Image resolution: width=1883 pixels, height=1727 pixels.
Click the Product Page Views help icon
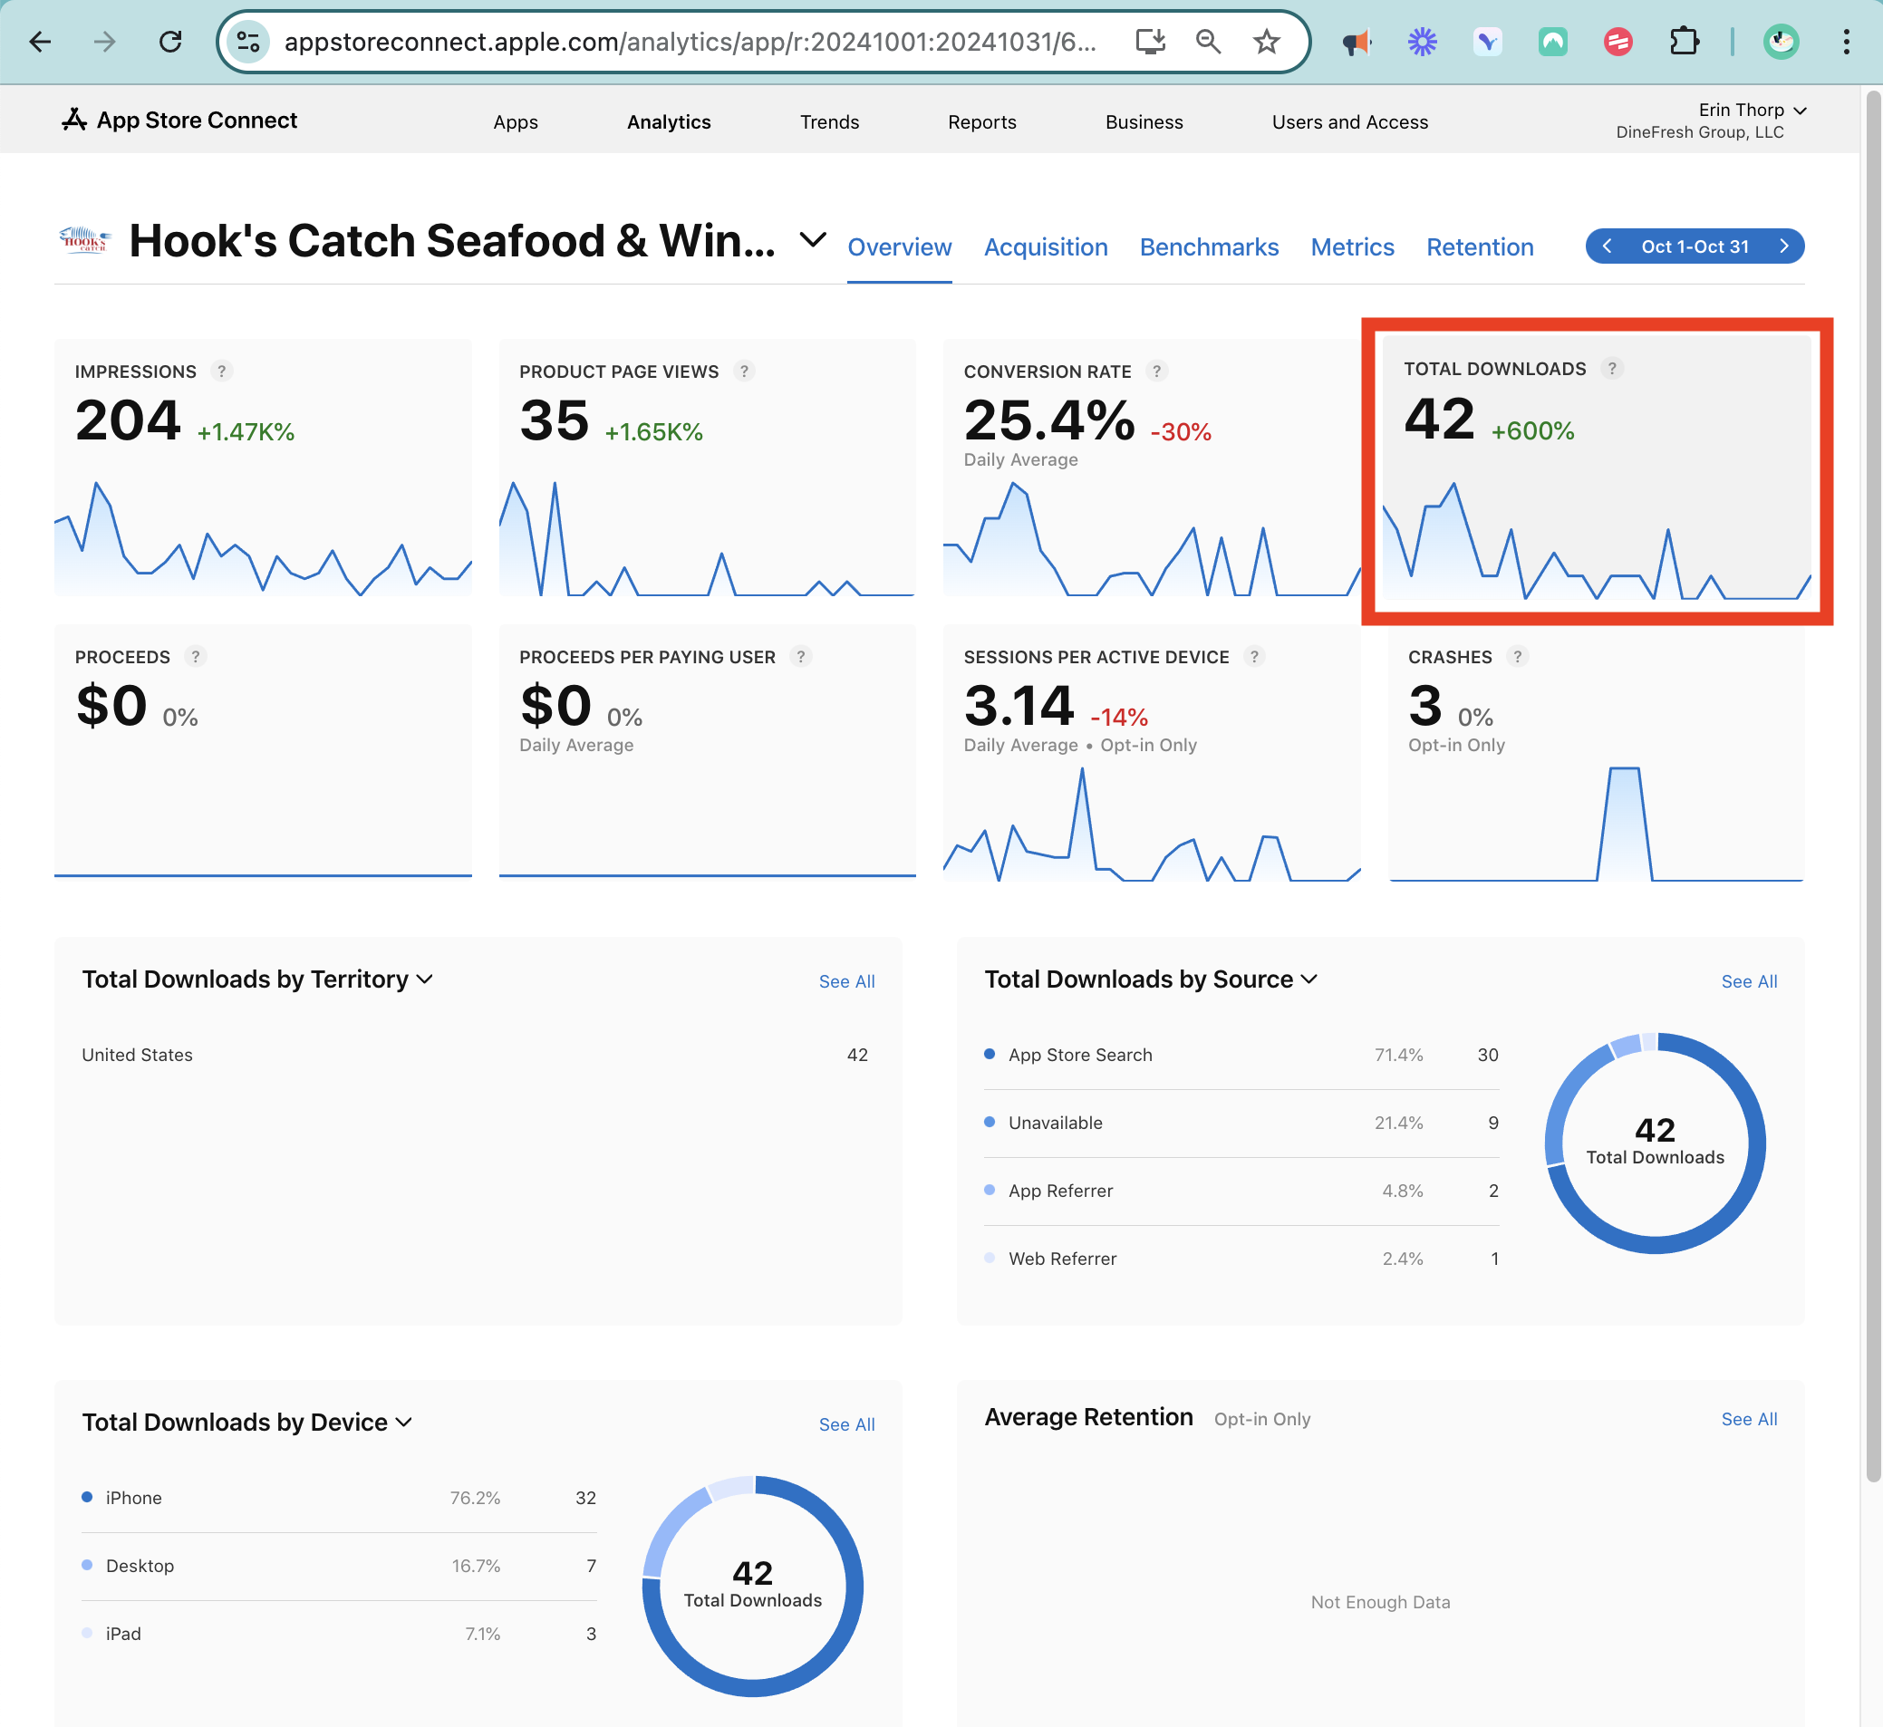click(x=744, y=371)
